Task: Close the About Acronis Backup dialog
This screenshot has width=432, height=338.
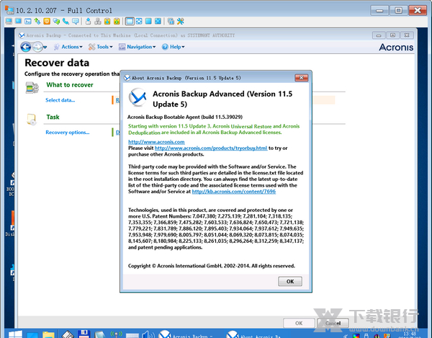Action: [x=302, y=78]
